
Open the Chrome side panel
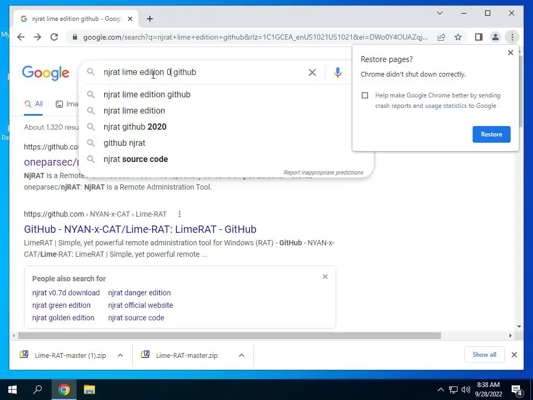coord(479,37)
